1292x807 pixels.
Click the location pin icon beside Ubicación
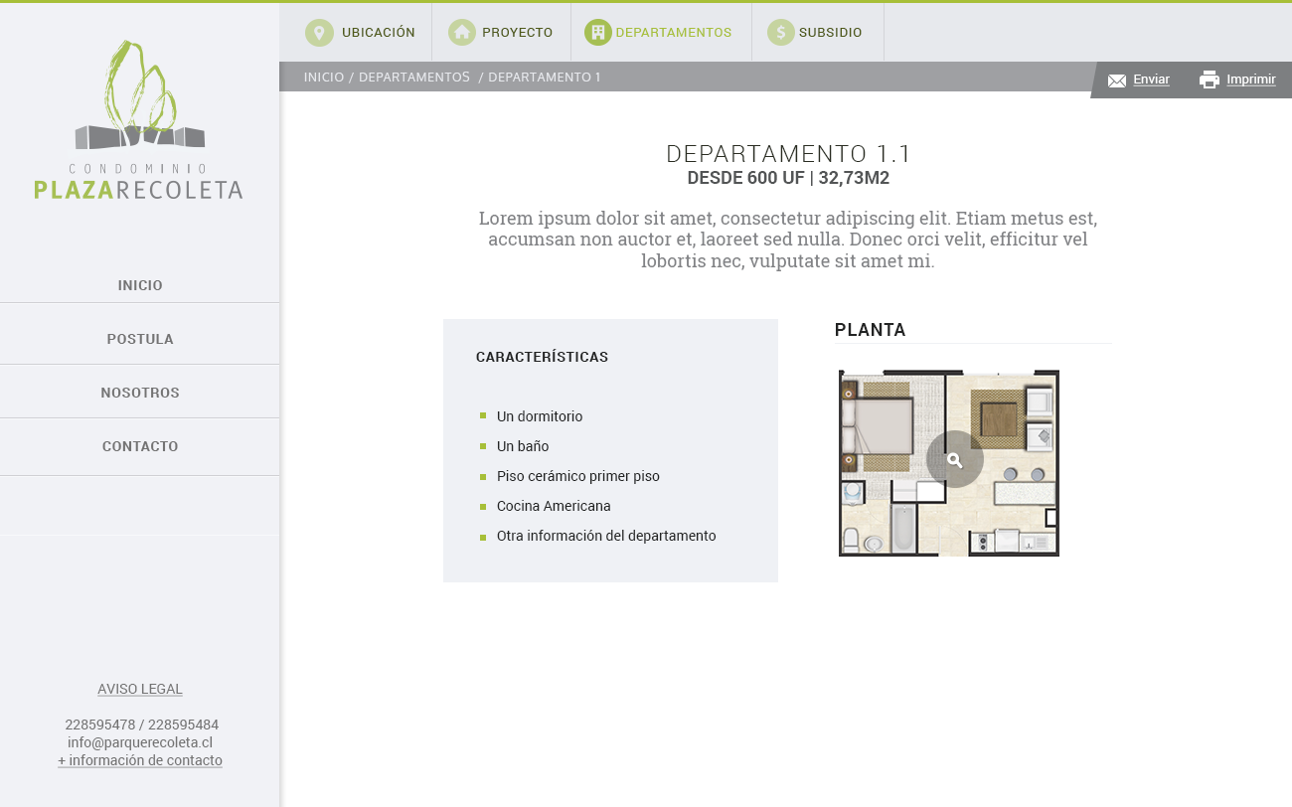(319, 33)
